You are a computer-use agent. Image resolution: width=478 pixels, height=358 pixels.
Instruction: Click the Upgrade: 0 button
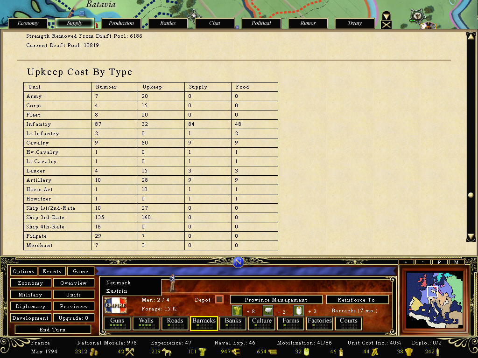(73, 318)
